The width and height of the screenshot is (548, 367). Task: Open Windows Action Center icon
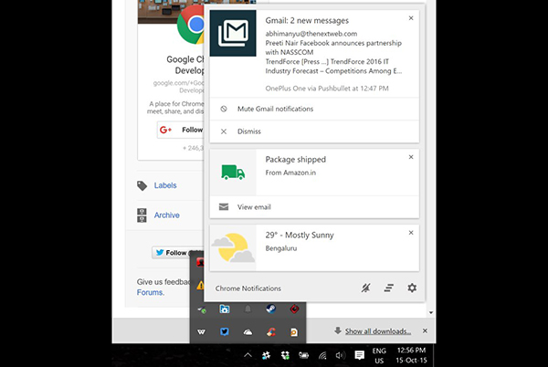click(x=359, y=355)
